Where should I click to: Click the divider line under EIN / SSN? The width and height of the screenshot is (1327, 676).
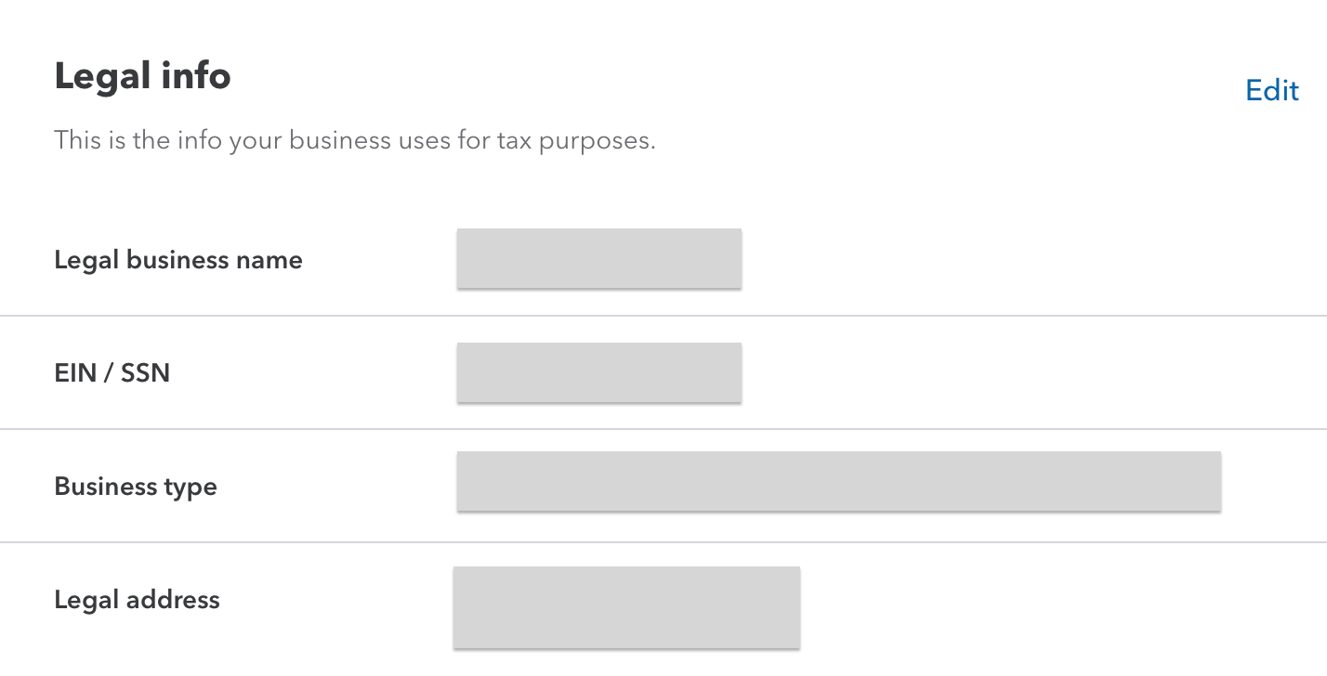click(x=663, y=429)
